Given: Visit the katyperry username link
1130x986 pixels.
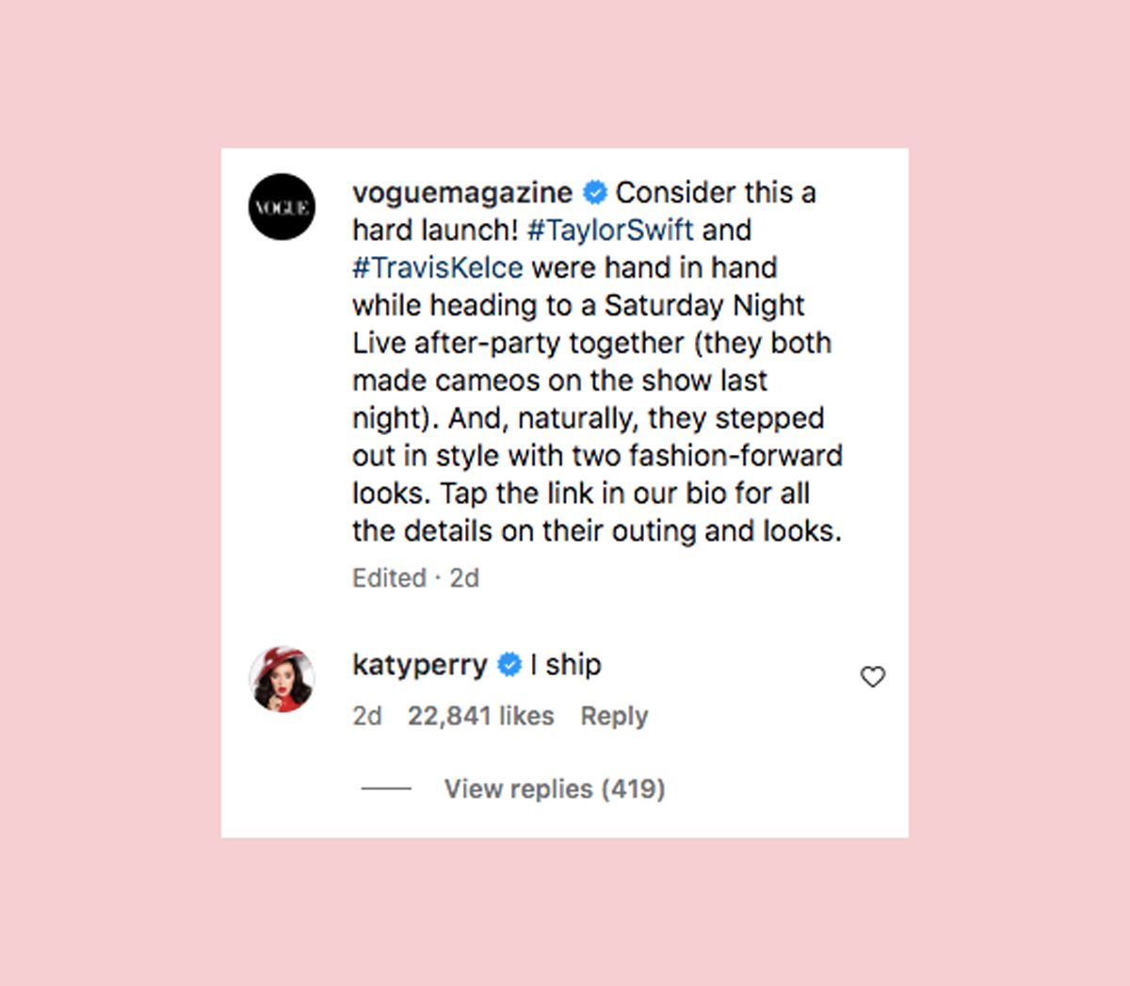Looking at the screenshot, I should 420,665.
